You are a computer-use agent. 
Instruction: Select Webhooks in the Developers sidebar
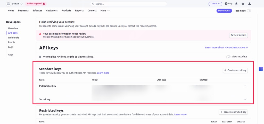point(13,38)
